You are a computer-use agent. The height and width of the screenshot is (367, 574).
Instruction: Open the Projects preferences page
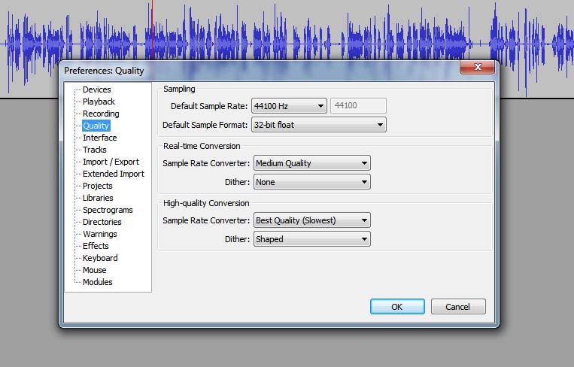click(x=97, y=186)
